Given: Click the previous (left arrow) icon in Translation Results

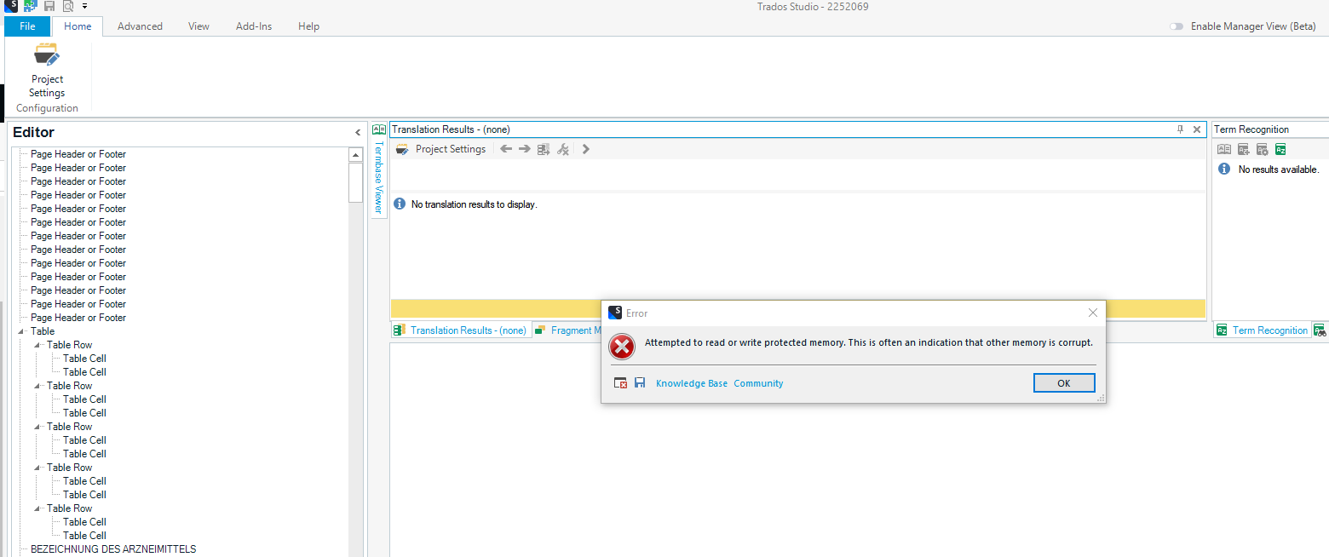Looking at the screenshot, I should point(506,149).
